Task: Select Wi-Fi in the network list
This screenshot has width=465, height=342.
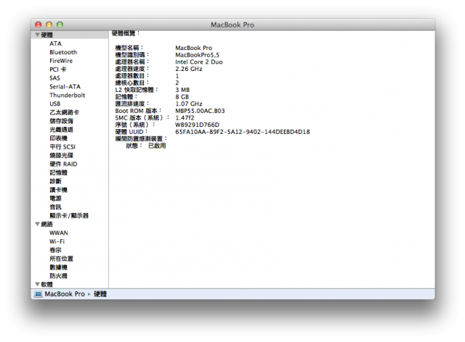Action: point(57,241)
